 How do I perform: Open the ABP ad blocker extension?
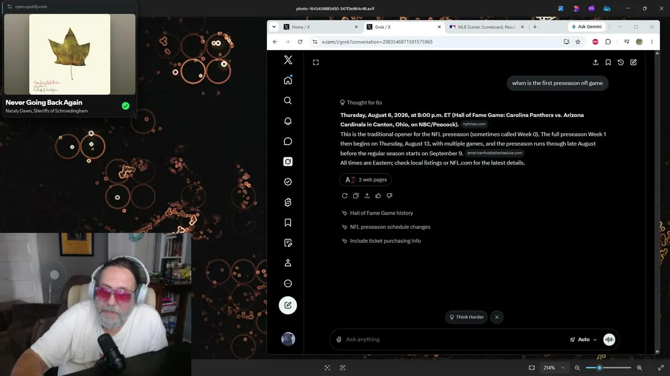coord(595,42)
